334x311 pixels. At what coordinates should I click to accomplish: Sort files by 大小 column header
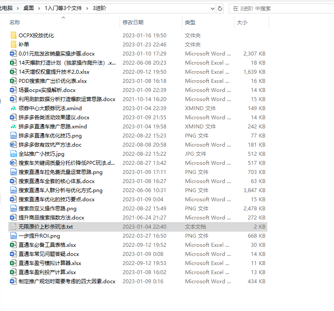point(242,22)
